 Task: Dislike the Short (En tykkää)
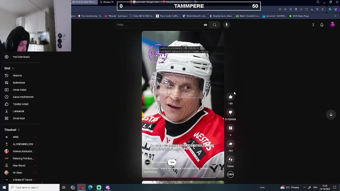[x=231, y=112]
